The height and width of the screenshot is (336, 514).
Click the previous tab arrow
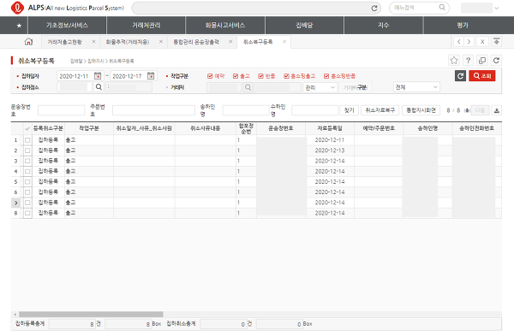459,42
